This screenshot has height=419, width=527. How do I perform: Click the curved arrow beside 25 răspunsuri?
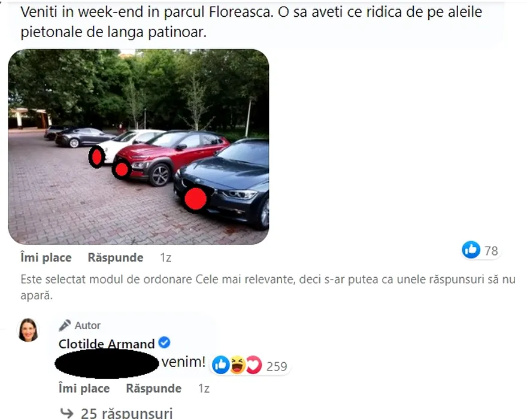(66, 412)
